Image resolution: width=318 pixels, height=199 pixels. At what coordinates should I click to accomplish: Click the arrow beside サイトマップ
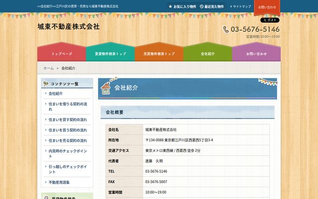(x=231, y=6)
